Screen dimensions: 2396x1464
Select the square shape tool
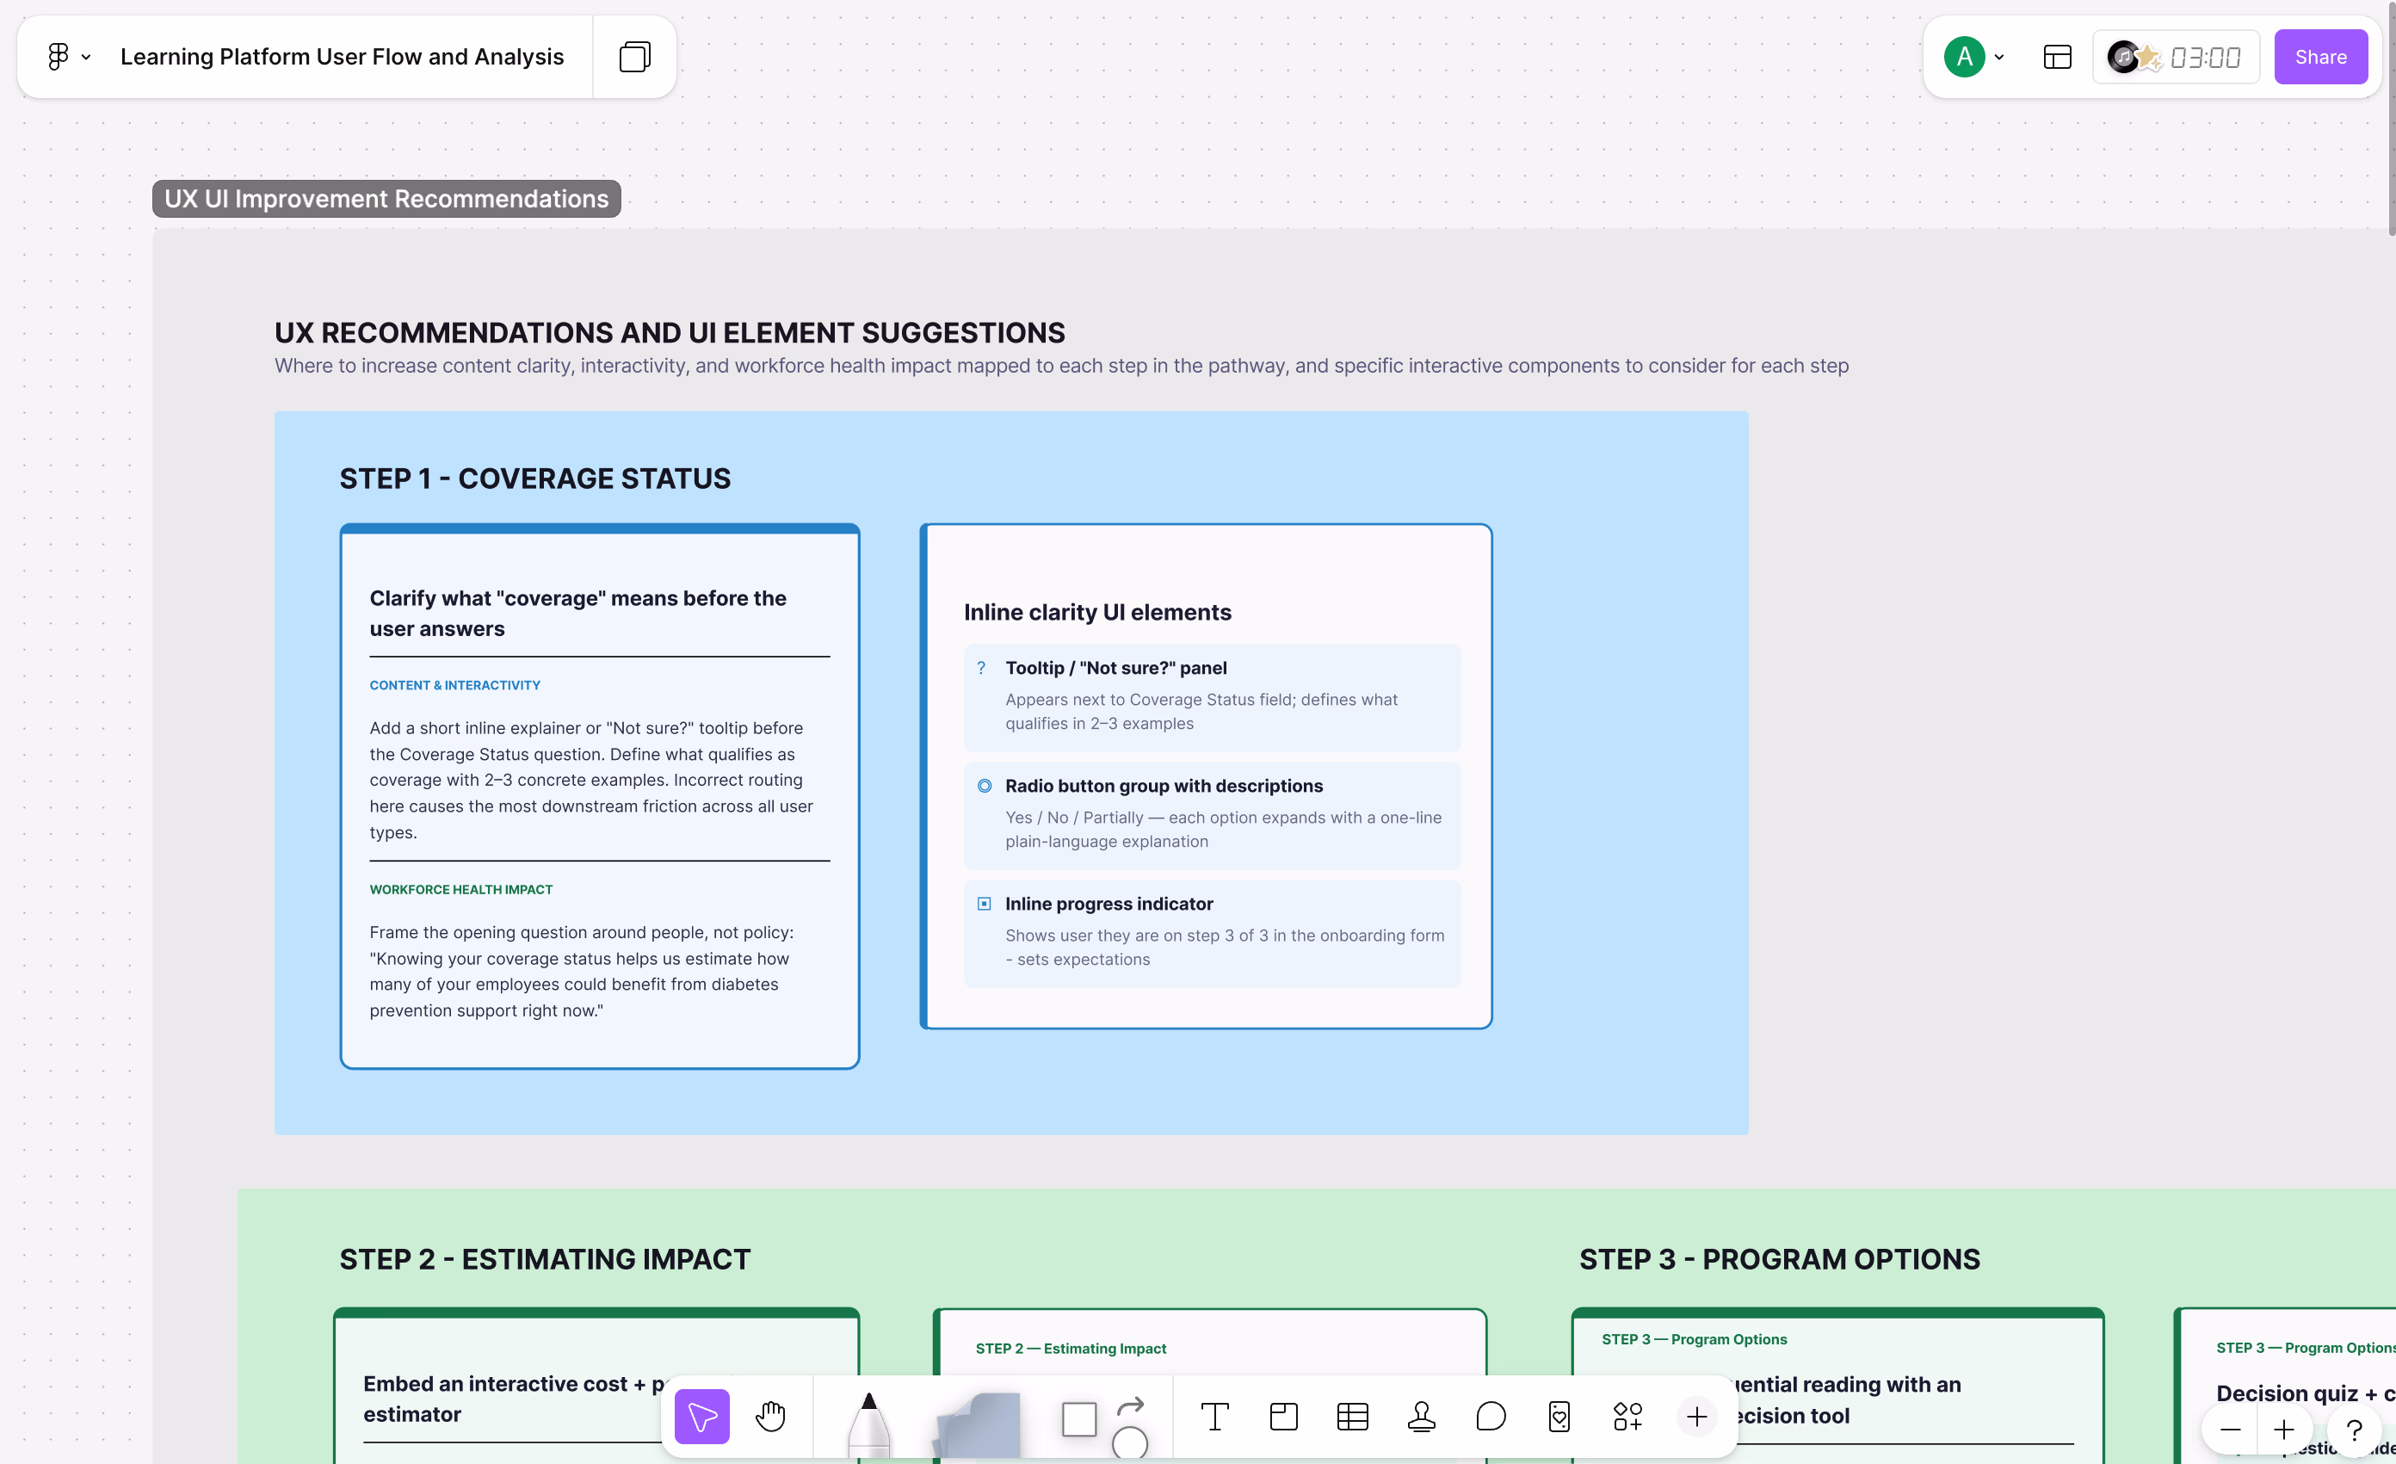pyautogui.click(x=1079, y=1419)
